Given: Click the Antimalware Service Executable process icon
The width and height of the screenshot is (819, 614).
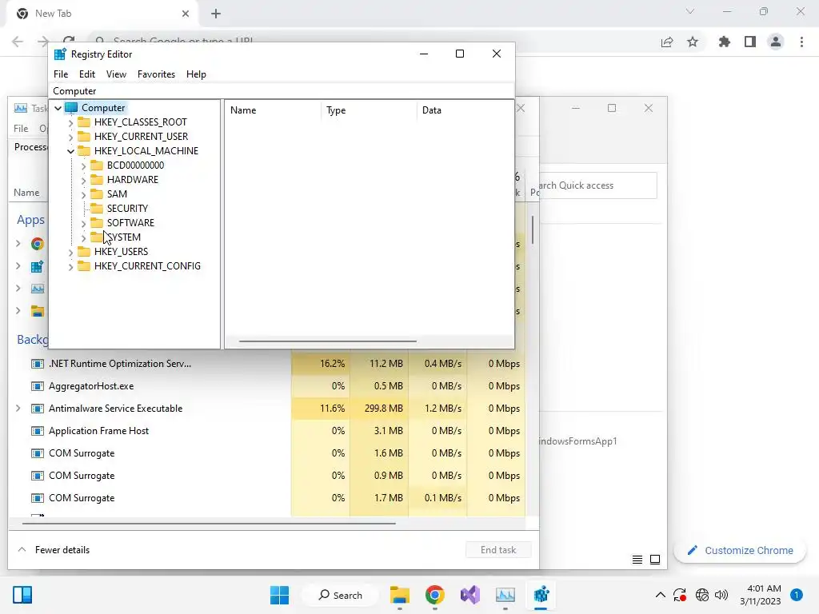Looking at the screenshot, I should (37, 409).
